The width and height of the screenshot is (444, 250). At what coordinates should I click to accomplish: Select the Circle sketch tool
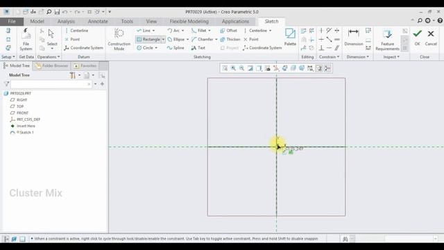[x=145, y=48]
